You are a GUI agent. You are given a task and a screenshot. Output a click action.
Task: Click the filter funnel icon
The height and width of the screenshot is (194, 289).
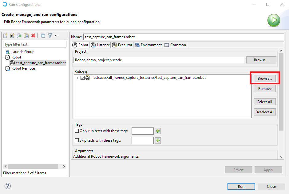50,36
